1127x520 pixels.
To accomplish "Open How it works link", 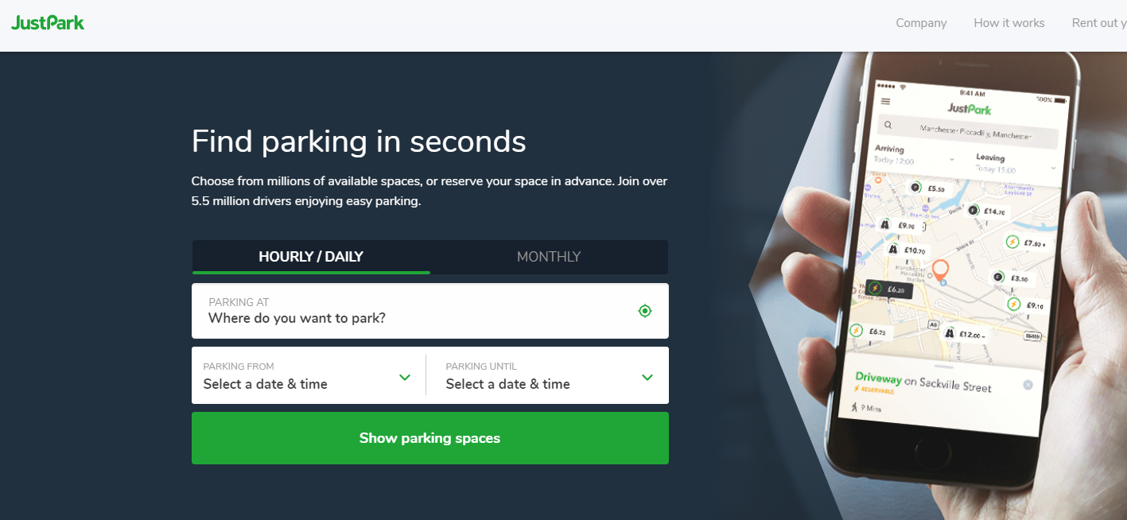I will (x=1009, y=23).
